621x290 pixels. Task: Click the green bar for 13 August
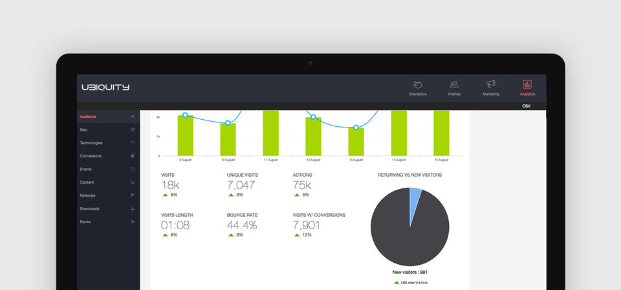pos(356,142)
